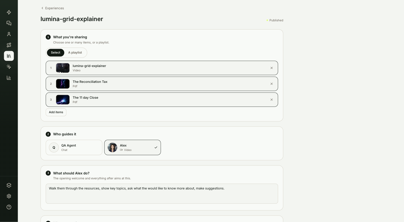
Task: Open the bar chart analytics sidebar icon
Action: [9, 78]
